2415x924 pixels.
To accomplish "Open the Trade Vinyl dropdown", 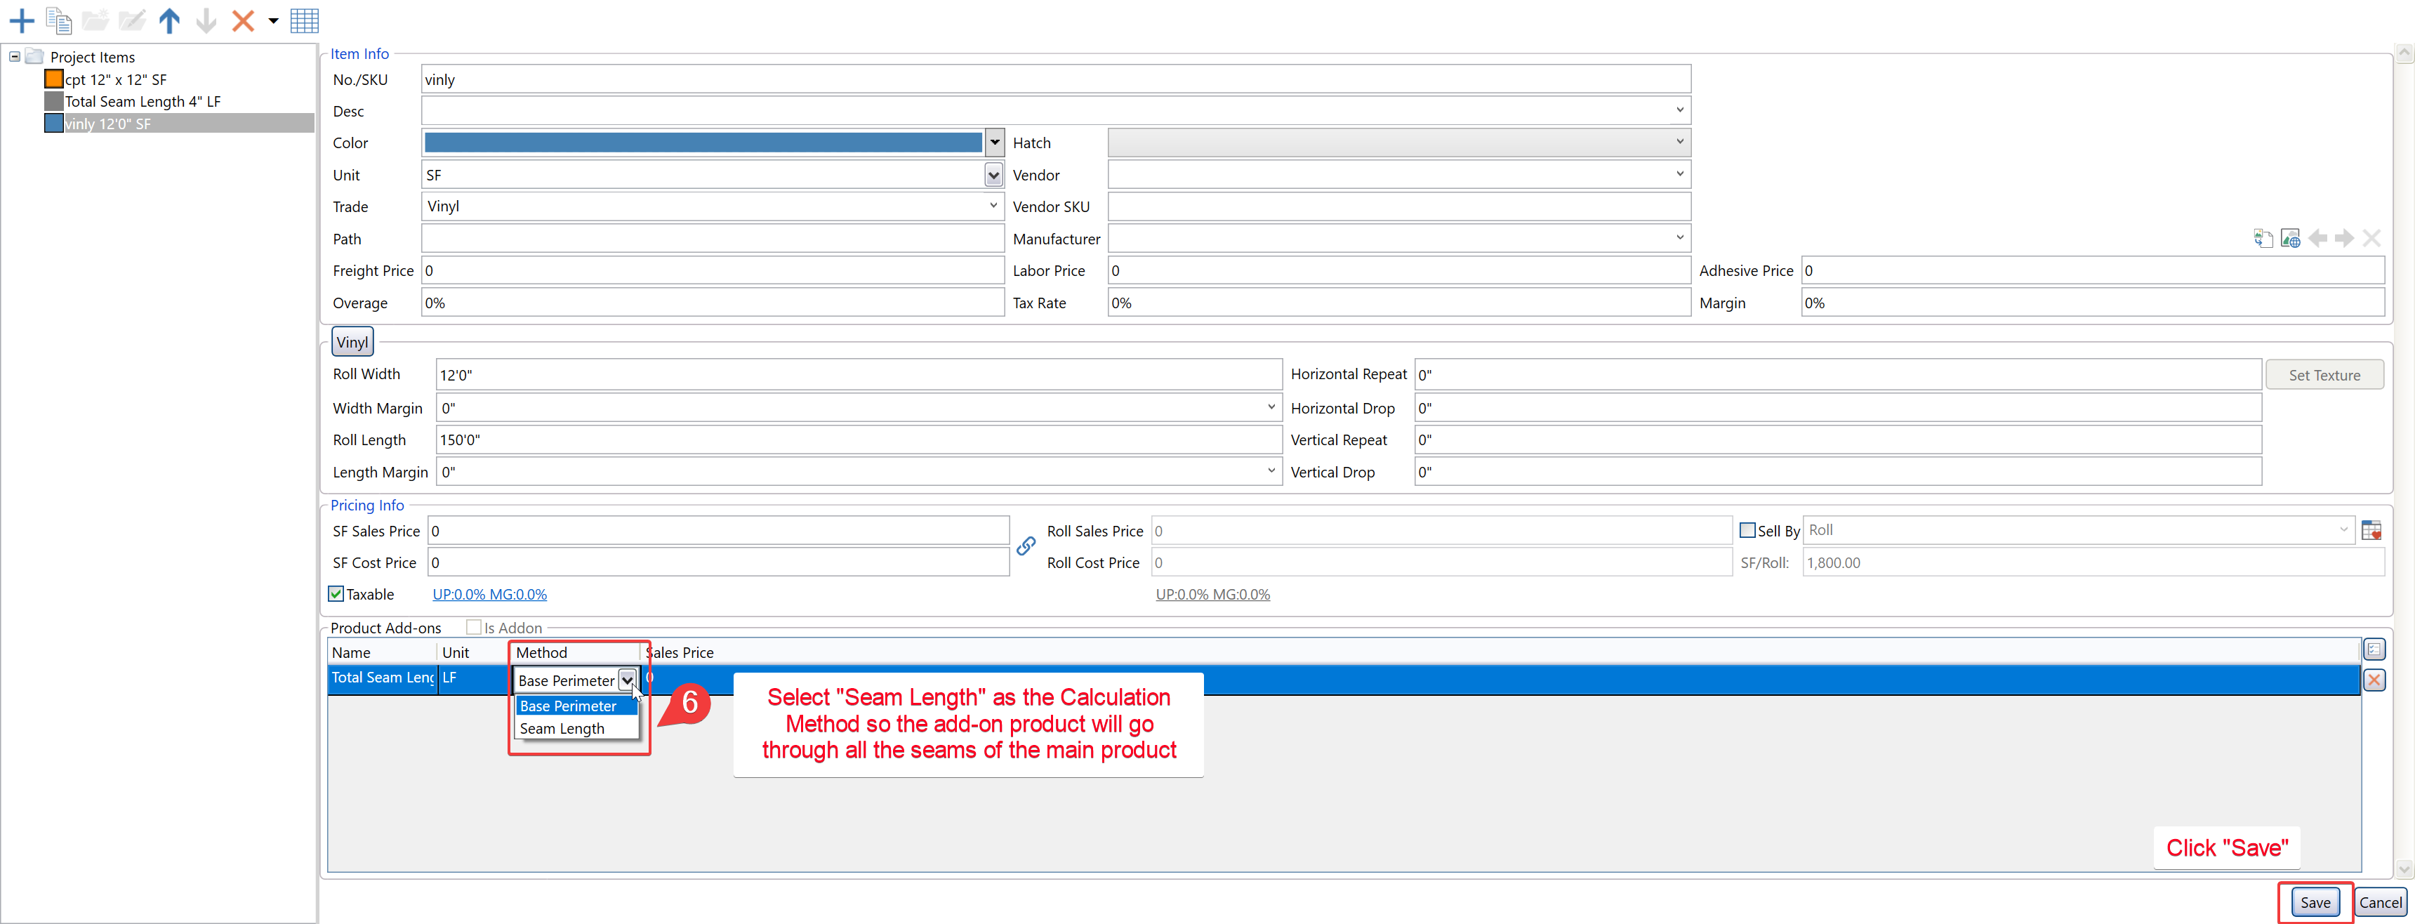I will pos(993,206).
